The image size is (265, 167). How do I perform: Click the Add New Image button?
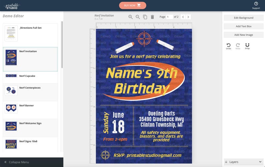pos(244,35)
